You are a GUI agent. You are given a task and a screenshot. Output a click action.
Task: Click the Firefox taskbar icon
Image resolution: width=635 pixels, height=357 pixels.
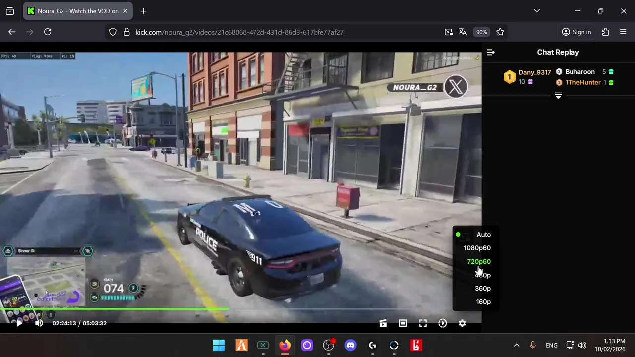tap(285, 345)
